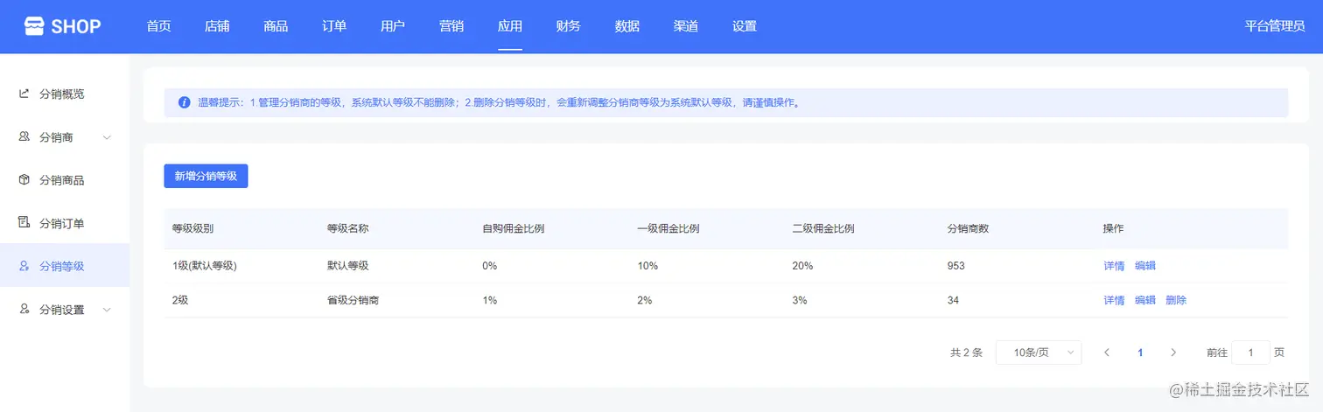1323x412 pixels.
Task: Open the 营销 top navigation tab
Action: [x=451, y=26]
